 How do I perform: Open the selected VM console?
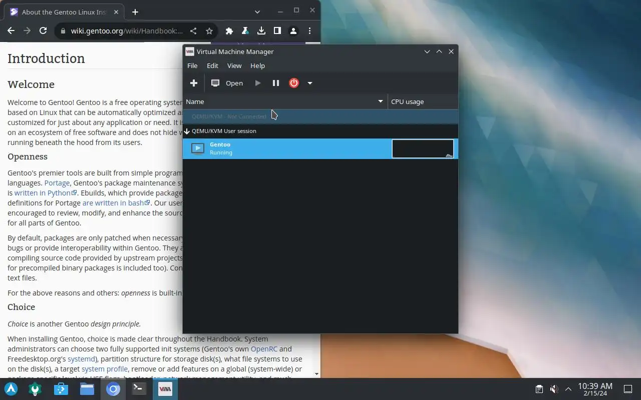[227, 83]
